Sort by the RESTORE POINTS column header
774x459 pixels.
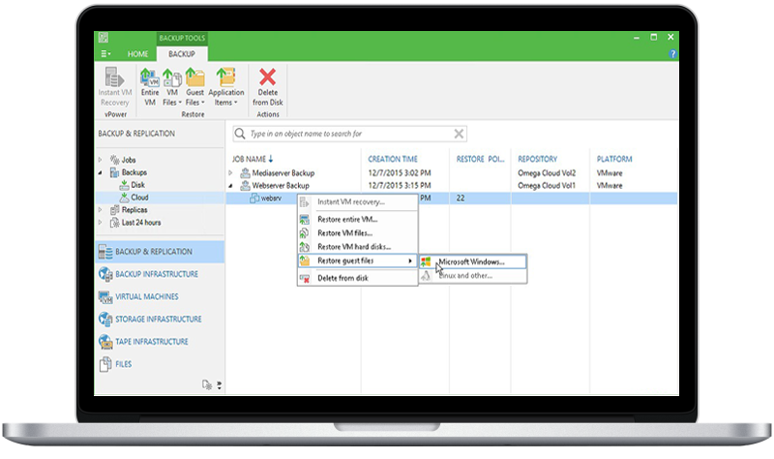tap(480, 159)
